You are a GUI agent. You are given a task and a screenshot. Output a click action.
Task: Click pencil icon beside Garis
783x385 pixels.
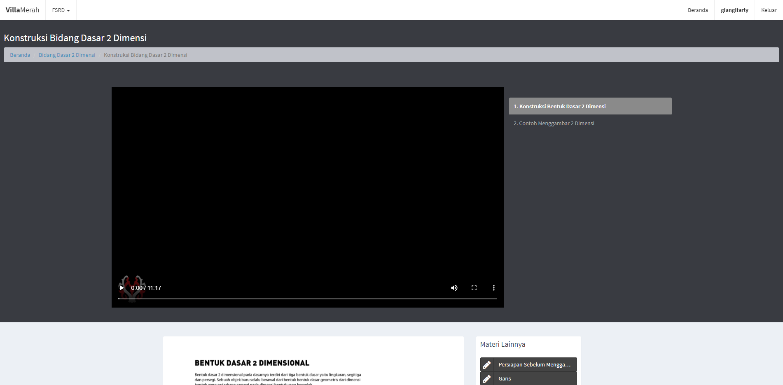pos(486,379)
